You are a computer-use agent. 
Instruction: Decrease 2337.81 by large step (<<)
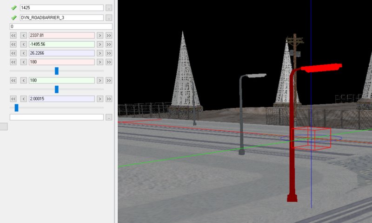pyautogui.click(x=13, y=36)
